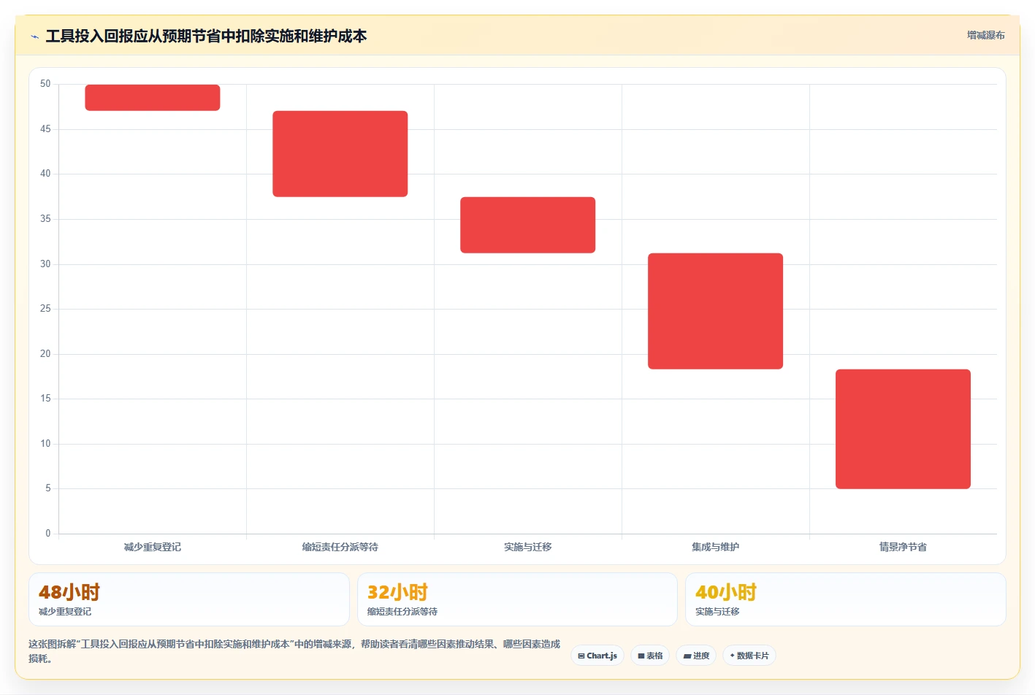Open the 40小时 stat card
The height and width of the screenshot is (695, 1035).
pyautogui.click(x=846, y=599)
